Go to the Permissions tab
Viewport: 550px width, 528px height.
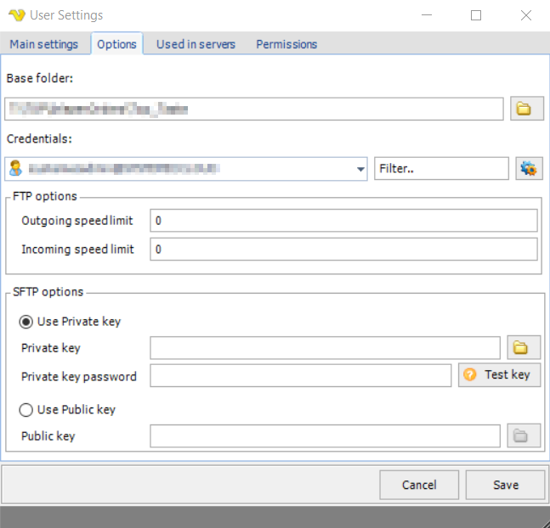(x=286, y=44)
